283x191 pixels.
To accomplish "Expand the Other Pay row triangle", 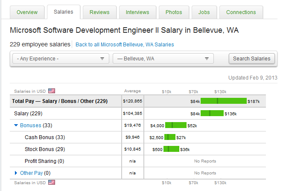I will [x=16, y=173].
